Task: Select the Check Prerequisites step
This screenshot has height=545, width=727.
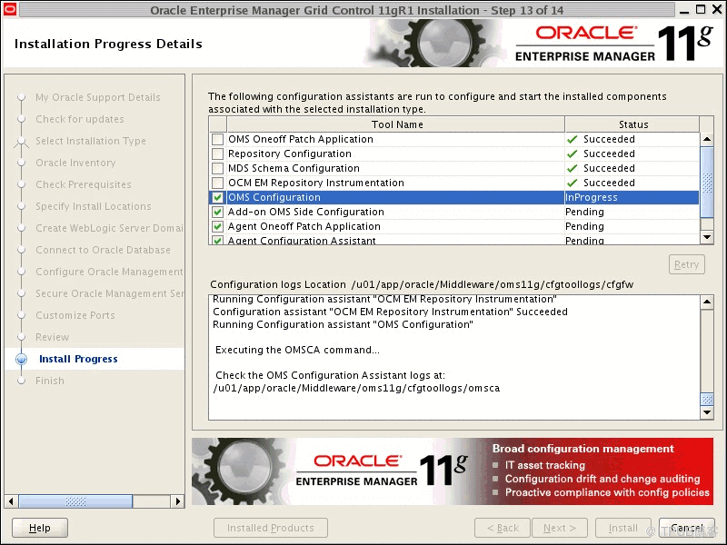Action: (x=84, y=185)
